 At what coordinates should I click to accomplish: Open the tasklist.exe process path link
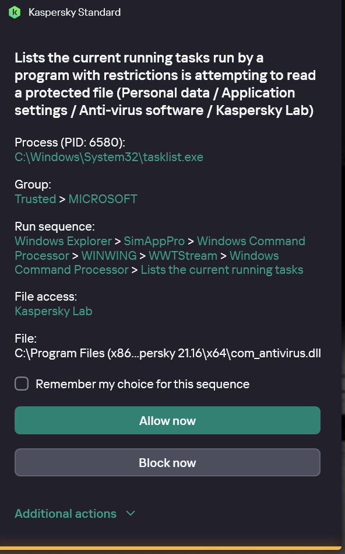[109, 157]
